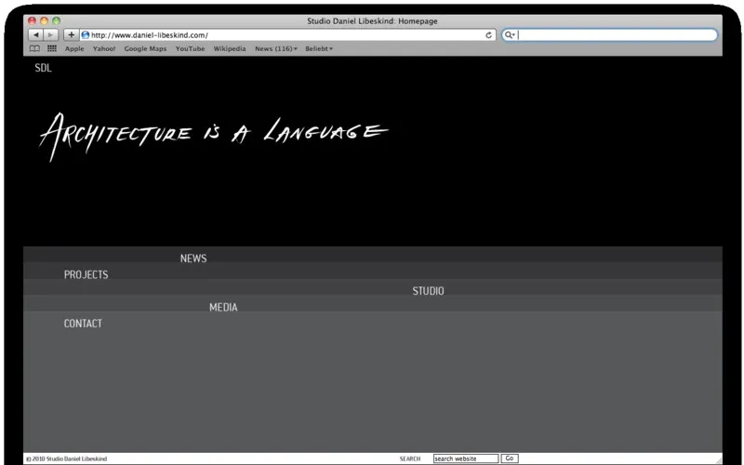This screenshot has width=744, height=465.
Task: Click the yellow minimize window button
Action: pyautogui.click(x=44, y=20)
